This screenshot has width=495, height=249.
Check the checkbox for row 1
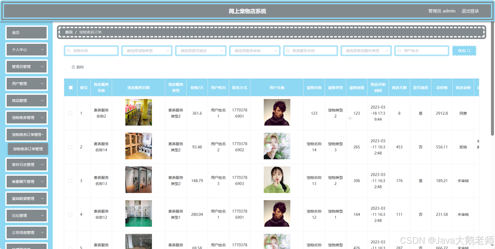[70, 113]
